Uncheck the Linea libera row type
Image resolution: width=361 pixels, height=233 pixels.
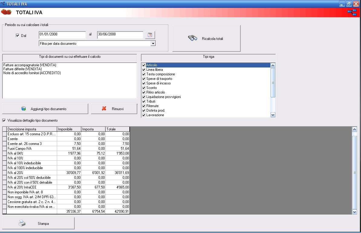click(144, 70)
